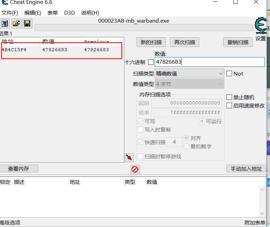This screenshot has height=227, width=270.
Task: Enable the 禁止随机 checkbox
Action: pos(229,97)
